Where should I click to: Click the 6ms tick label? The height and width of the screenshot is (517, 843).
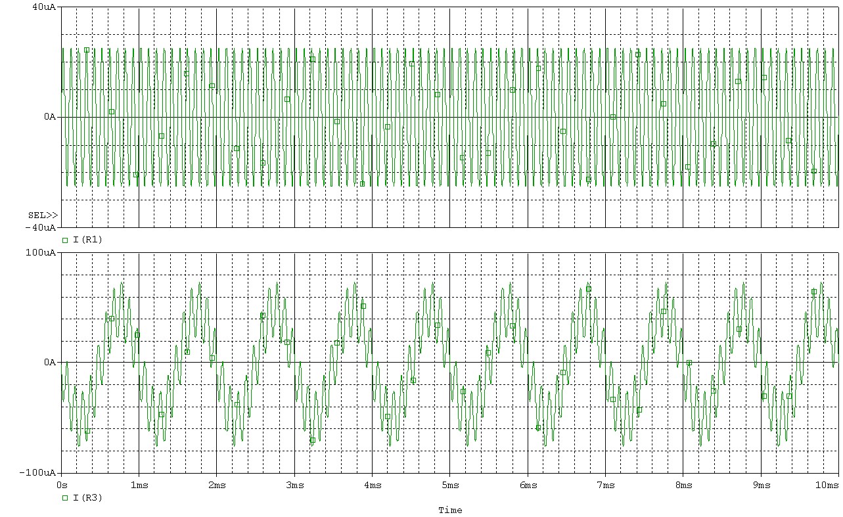point(528,485)
